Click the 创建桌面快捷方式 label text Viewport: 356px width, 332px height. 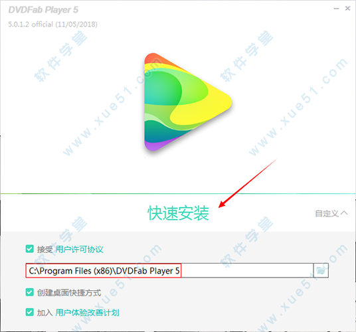pyautogui.click(x=69, y=293)
